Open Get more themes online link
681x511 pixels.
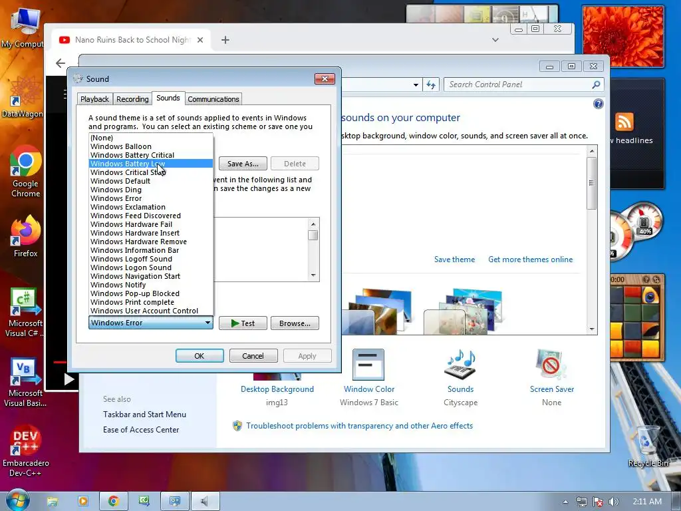tap(530, 259)
